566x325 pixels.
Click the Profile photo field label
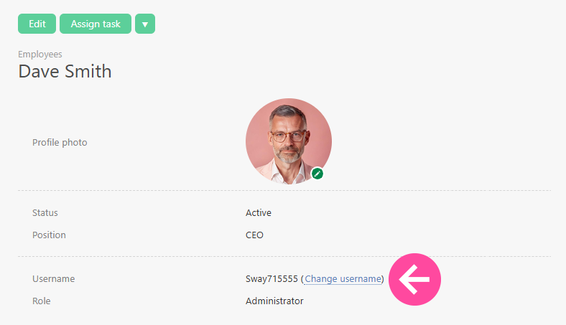(60, 143)
